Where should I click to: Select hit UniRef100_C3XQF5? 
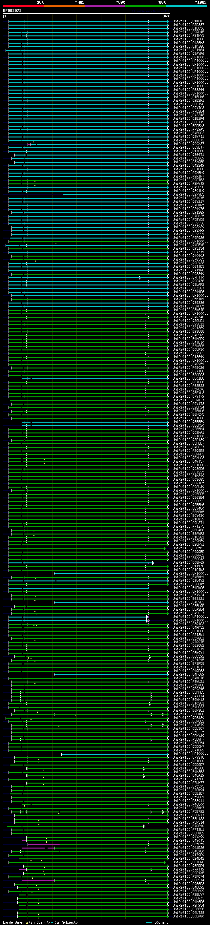[x=188, y=162]
